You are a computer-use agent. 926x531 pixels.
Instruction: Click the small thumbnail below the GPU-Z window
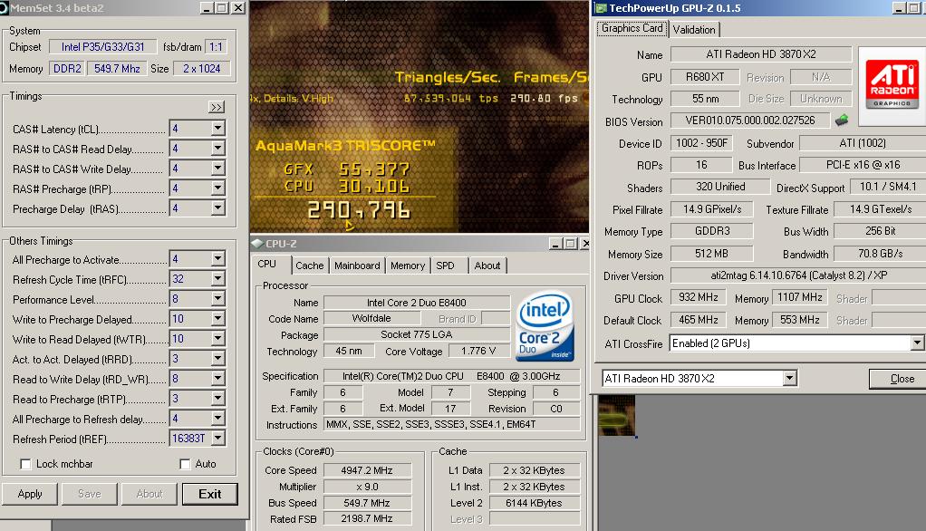coord(616,415)
